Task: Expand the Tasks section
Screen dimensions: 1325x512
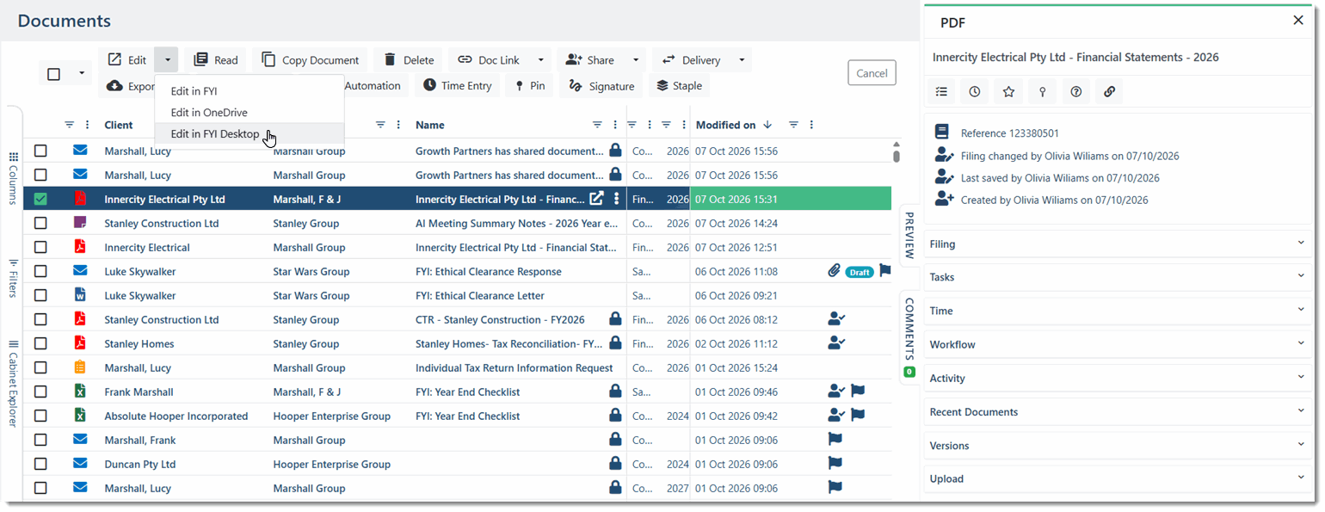Action: (x=1119, y=277)
